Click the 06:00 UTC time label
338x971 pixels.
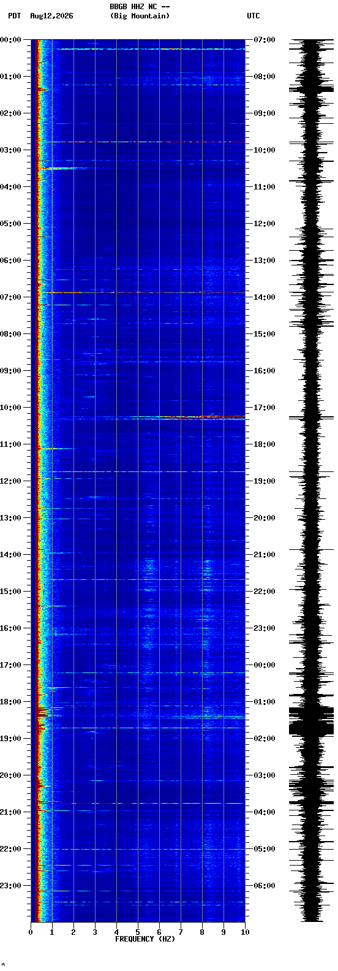pos(264,886)
